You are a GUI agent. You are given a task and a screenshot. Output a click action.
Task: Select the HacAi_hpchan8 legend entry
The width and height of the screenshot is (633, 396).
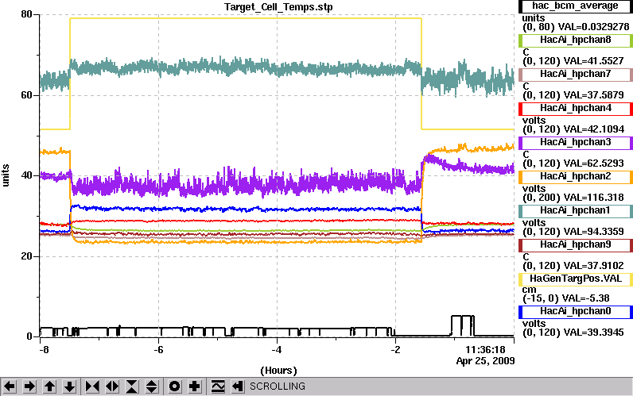point(575,40)
